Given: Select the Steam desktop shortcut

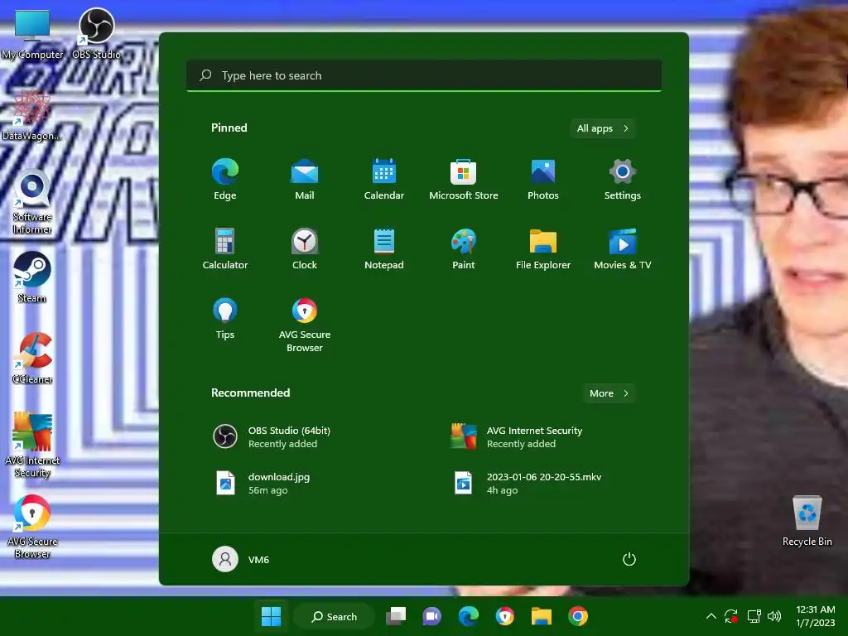Looking at the screenshot, I should (x=32, y=277).
